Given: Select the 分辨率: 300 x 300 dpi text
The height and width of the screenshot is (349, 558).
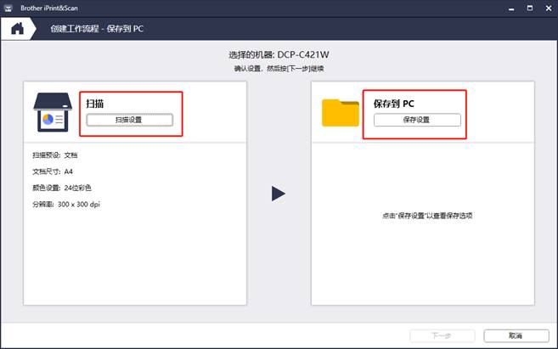Looking at the screenshot, I should pos(66,204).
